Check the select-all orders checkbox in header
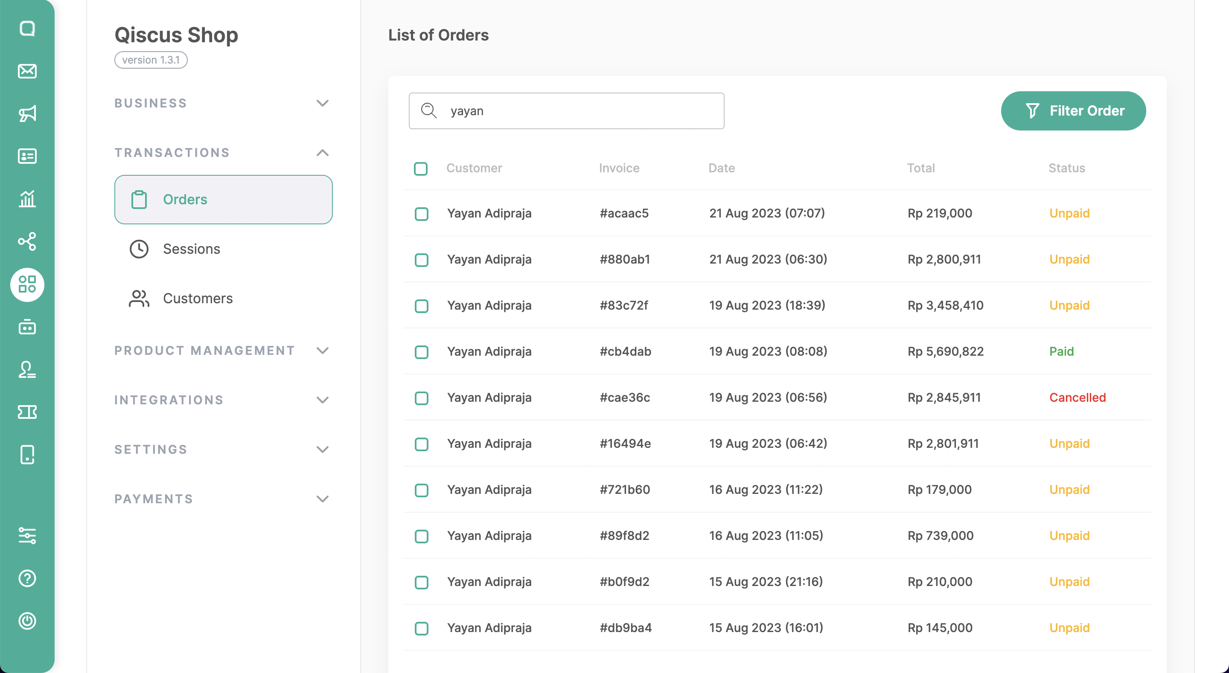Viewport: 1229px width, 673px height. tap(420, 169)
